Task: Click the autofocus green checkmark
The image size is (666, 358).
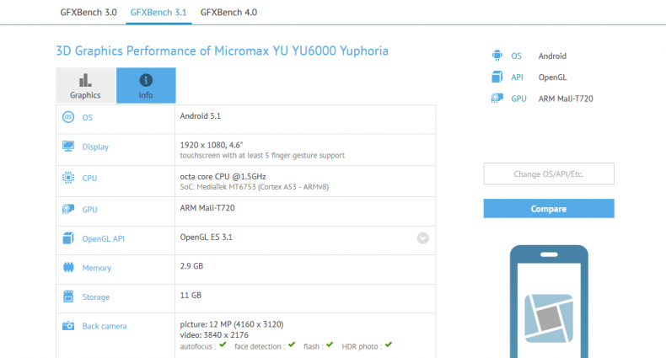Action: [x=223, y=345]
